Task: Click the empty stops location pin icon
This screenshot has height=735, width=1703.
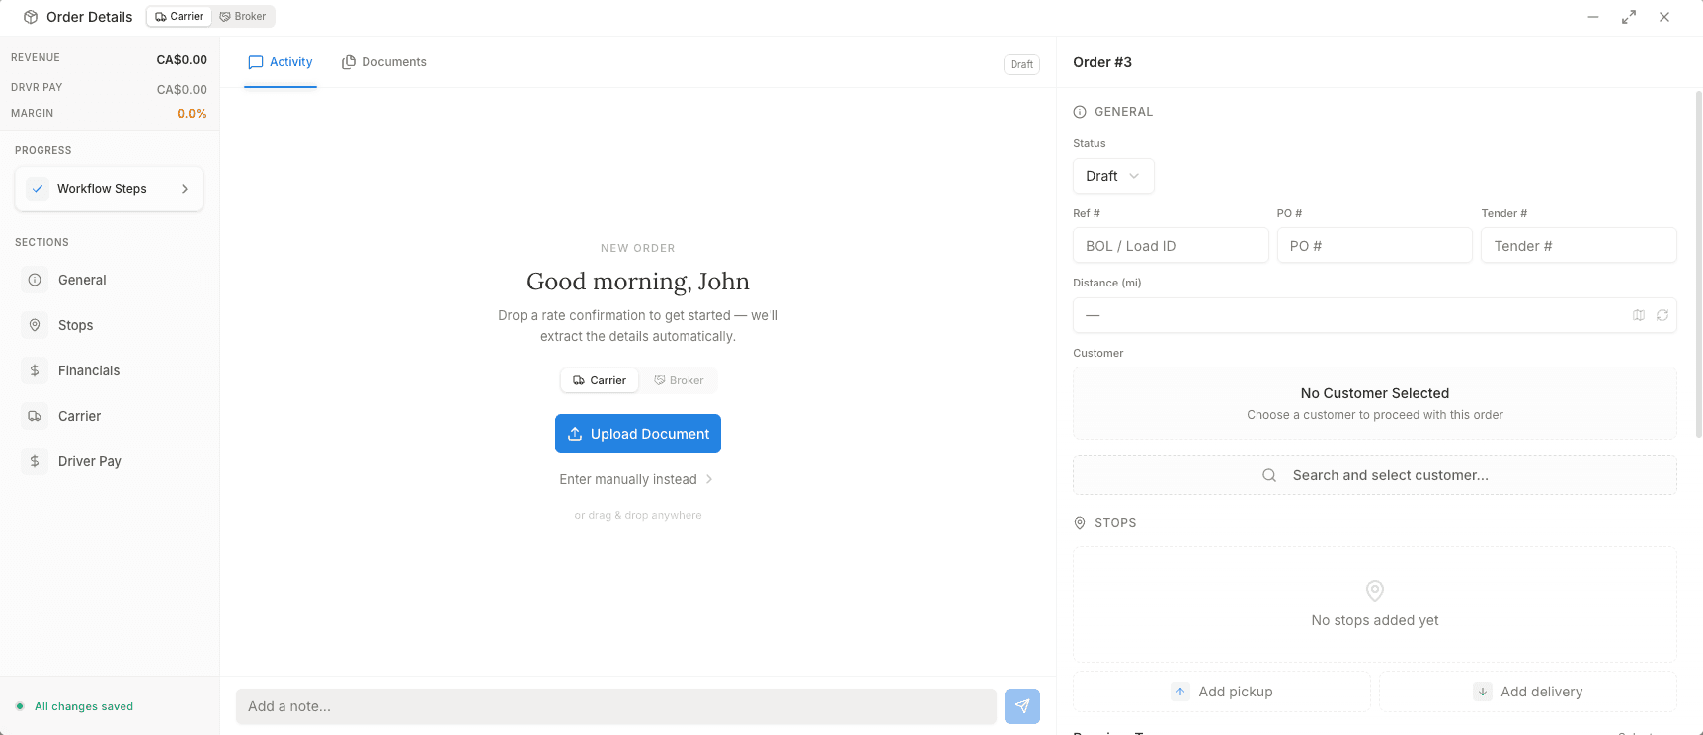Action: [1375, 591]
